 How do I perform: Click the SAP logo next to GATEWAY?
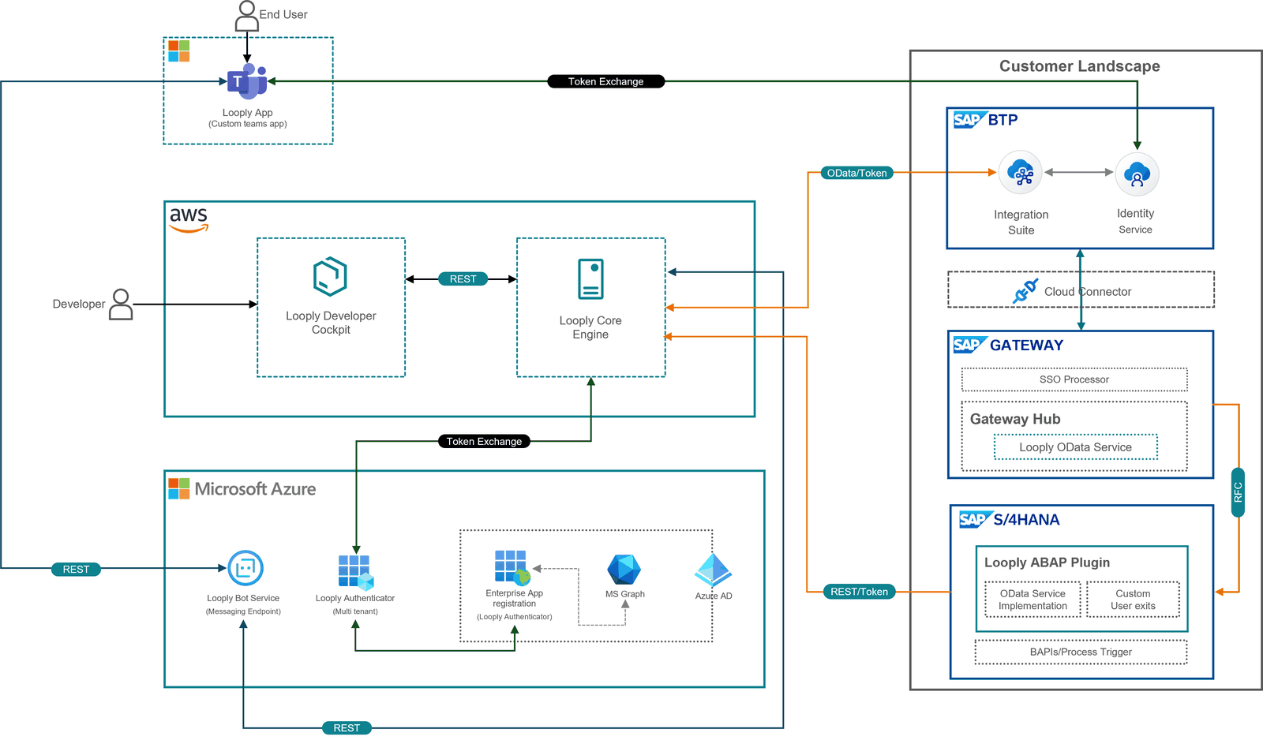pos(969,345)
